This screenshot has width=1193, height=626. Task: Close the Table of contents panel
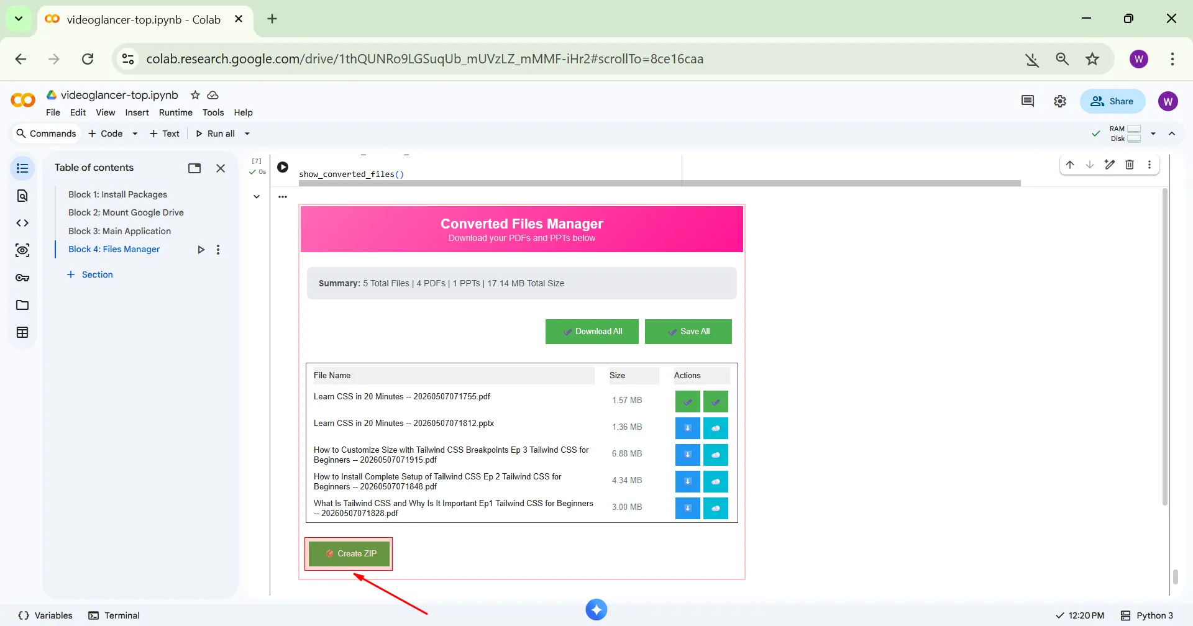[221, 168]
